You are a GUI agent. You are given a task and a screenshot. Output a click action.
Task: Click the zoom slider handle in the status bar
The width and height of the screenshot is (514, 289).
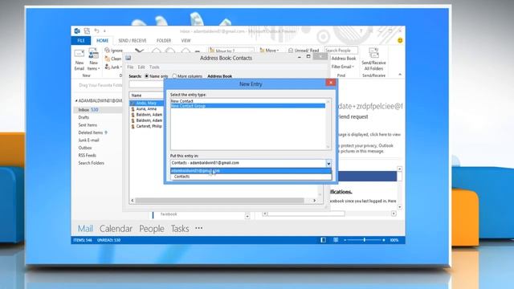click(364, 240)
